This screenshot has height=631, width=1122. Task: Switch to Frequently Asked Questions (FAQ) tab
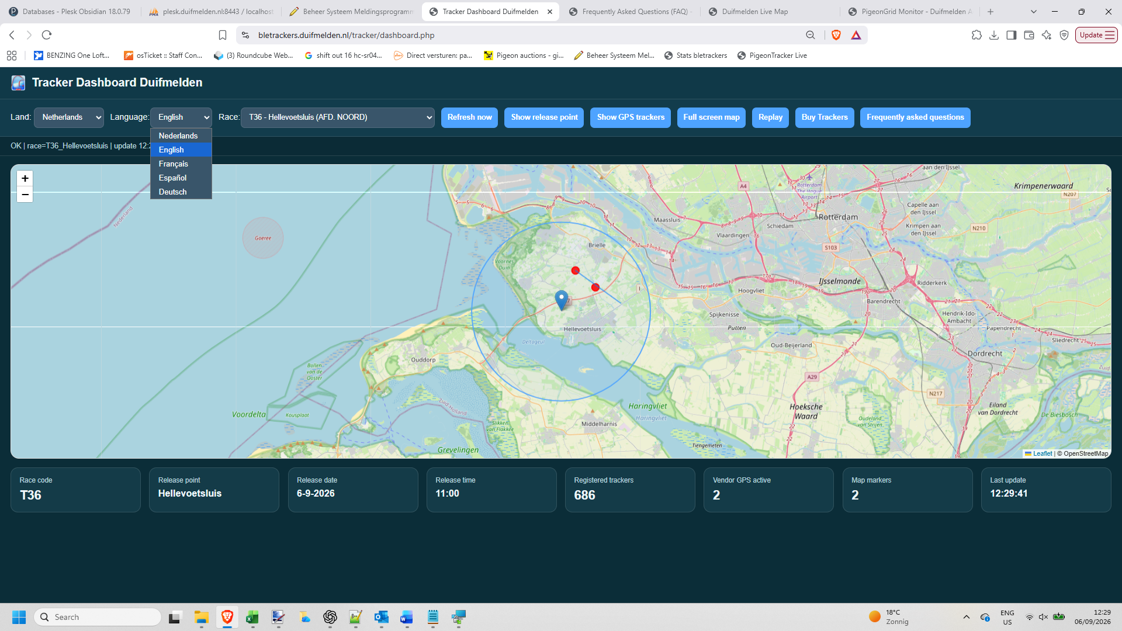click(x=631, y=12)
